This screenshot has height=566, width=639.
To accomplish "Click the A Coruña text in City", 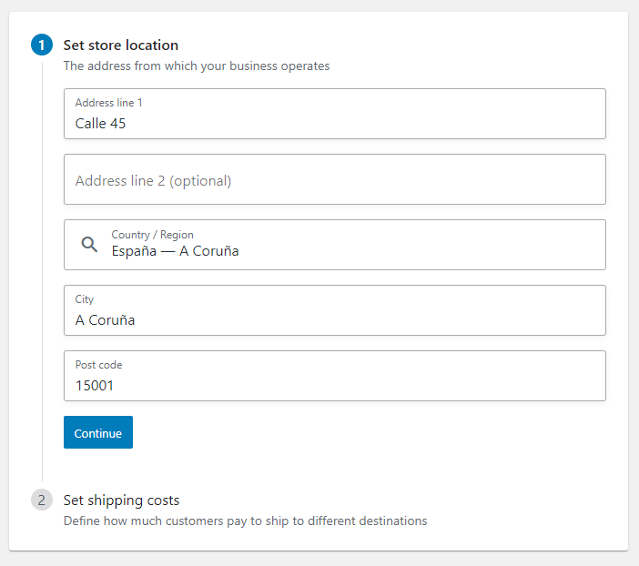I will 105,320.
